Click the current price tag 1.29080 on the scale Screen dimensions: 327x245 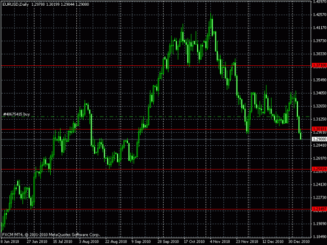(x=320, y=139)
